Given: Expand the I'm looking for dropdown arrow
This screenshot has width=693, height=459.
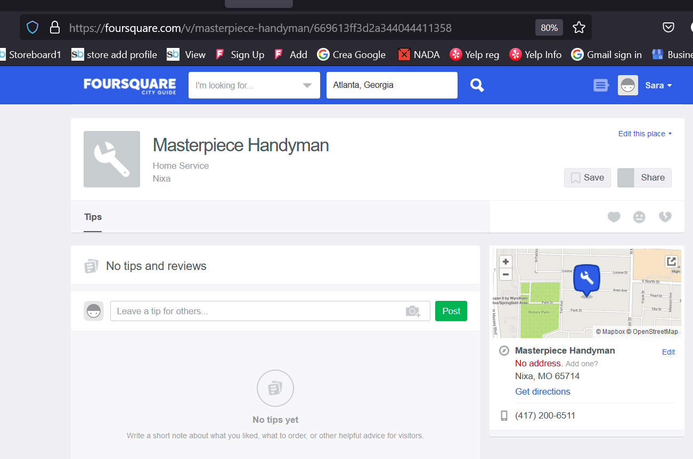Looking at the screenshot, I should (307, 85).
